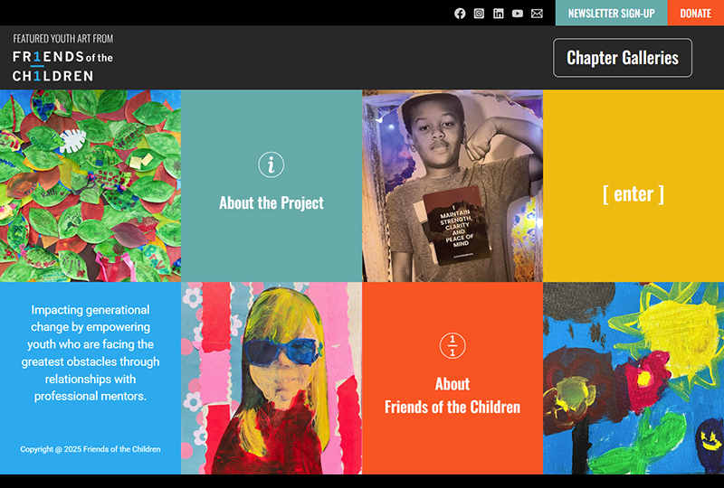
Task: Open the About the Project link
Action: pyautogui.click(x=271, y=203)
